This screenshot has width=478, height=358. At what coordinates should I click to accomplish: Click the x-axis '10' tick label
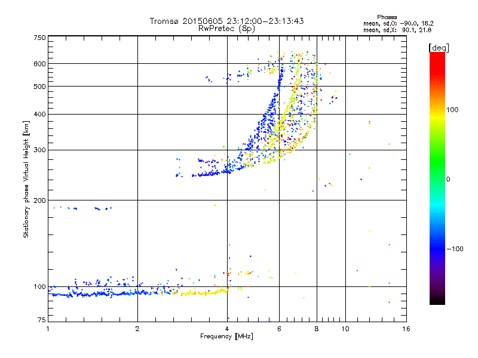(345, 329)
